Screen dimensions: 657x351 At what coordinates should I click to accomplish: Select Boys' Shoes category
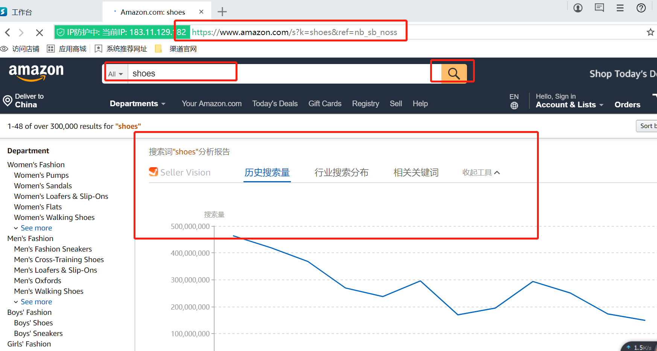click(33, 323)
